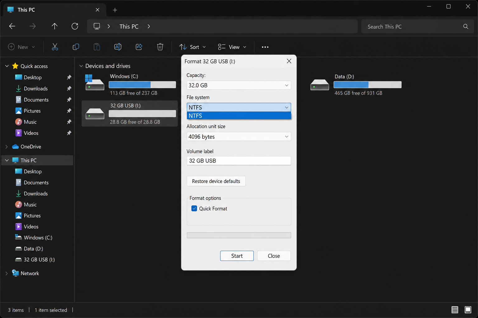Expand the OneDrive tree node
Image resolution: width=478 pixels, height=318 pixels.
coord(7,147)
